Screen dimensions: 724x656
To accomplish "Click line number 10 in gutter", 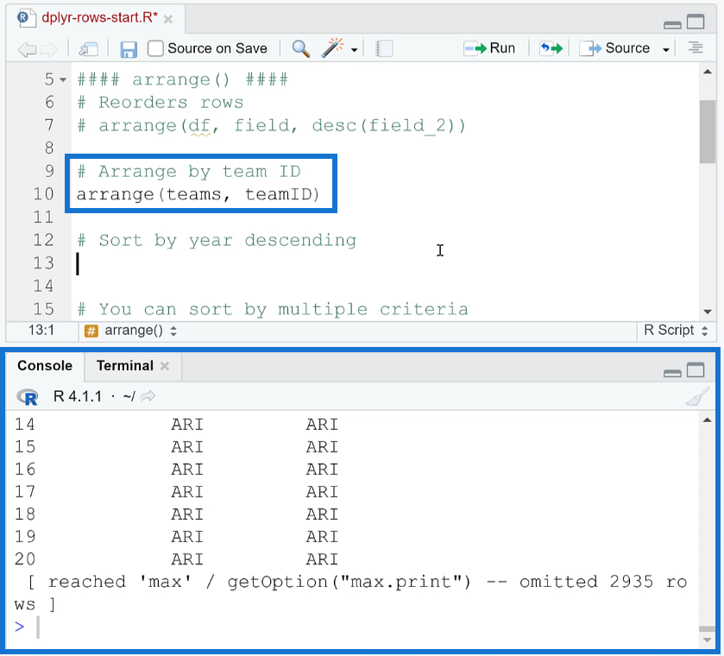I will pyautogui.click(x=43, y=194).
